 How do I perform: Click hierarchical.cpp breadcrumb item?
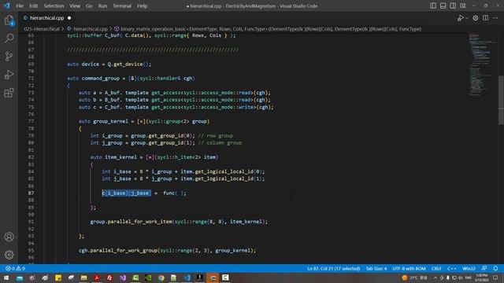coord(91,29)
